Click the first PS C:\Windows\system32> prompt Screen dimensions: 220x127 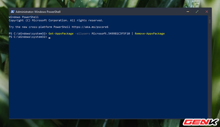coord(28,34)
